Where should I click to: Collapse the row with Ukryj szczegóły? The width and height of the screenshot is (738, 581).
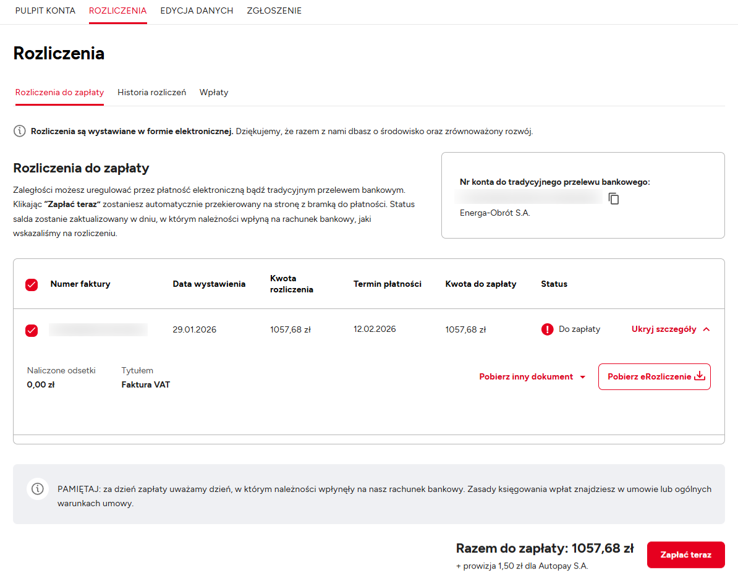(x=671, y=329)
